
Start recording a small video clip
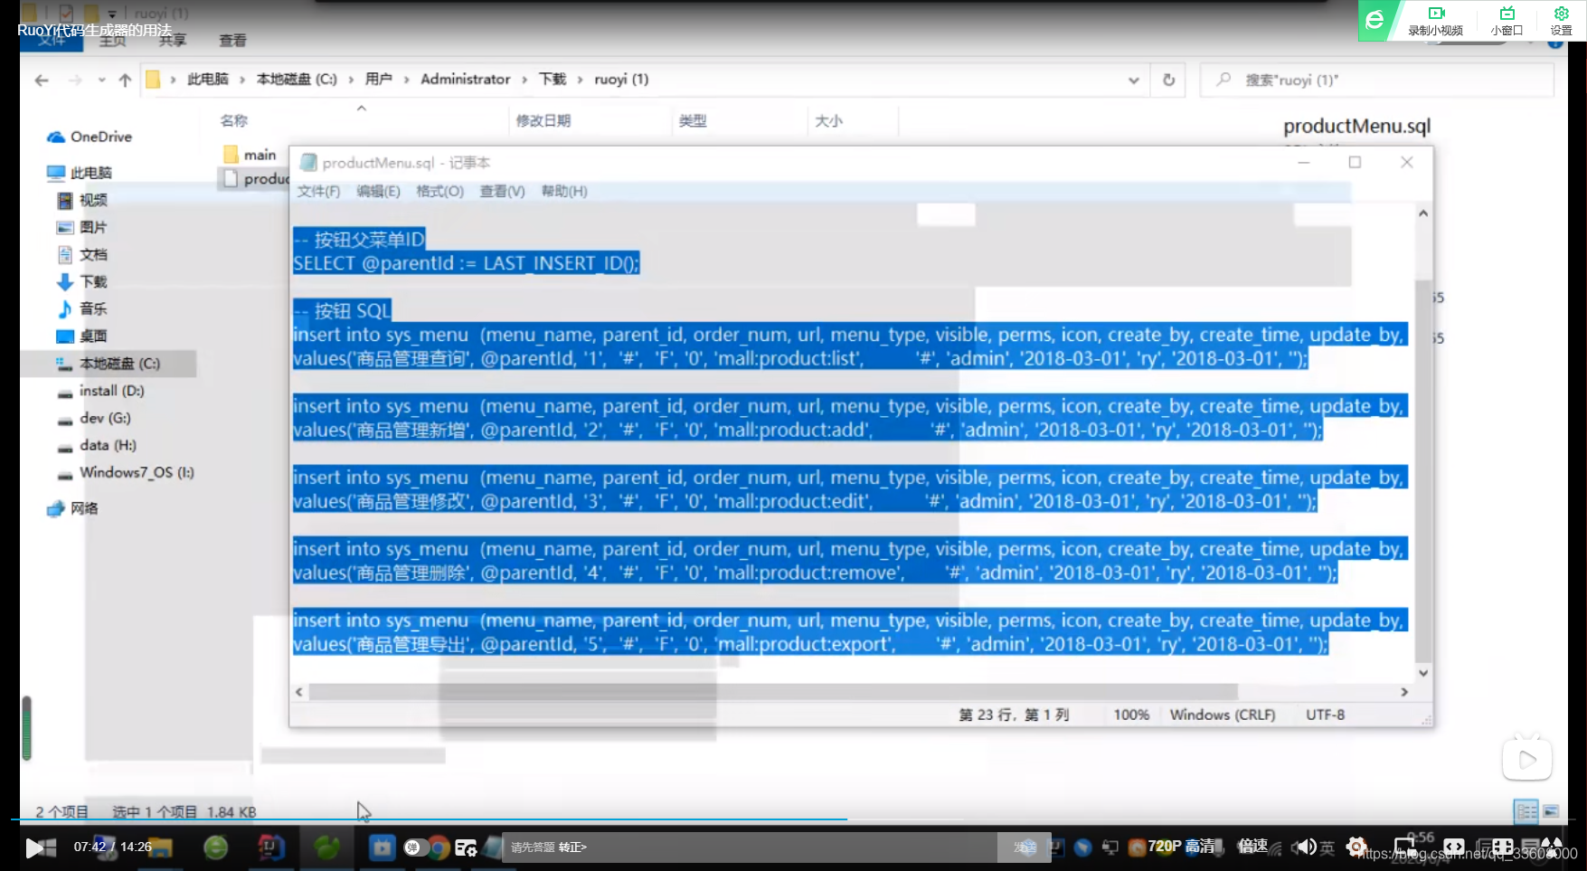coord(1436,21)
